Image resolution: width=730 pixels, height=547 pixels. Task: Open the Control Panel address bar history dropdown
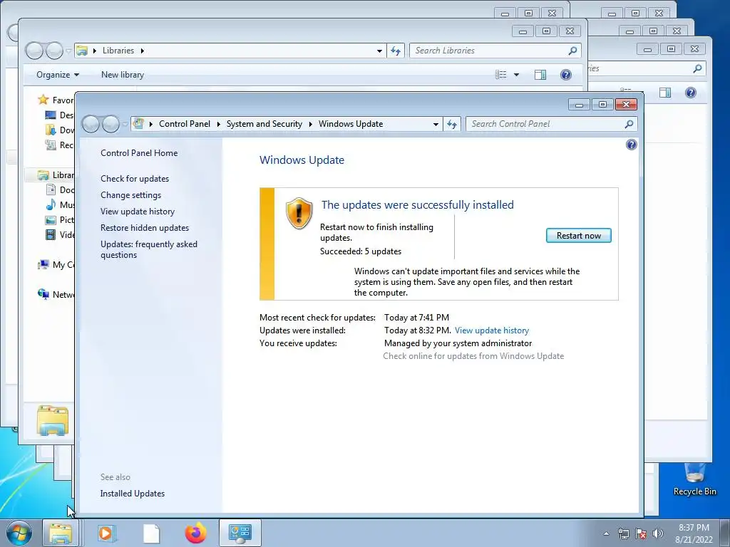tap(436, 124)
